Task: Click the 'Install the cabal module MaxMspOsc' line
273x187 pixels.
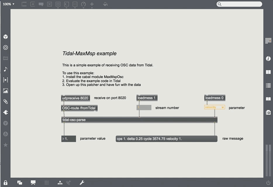Action: pyautogui.click(x=93, y=77)
